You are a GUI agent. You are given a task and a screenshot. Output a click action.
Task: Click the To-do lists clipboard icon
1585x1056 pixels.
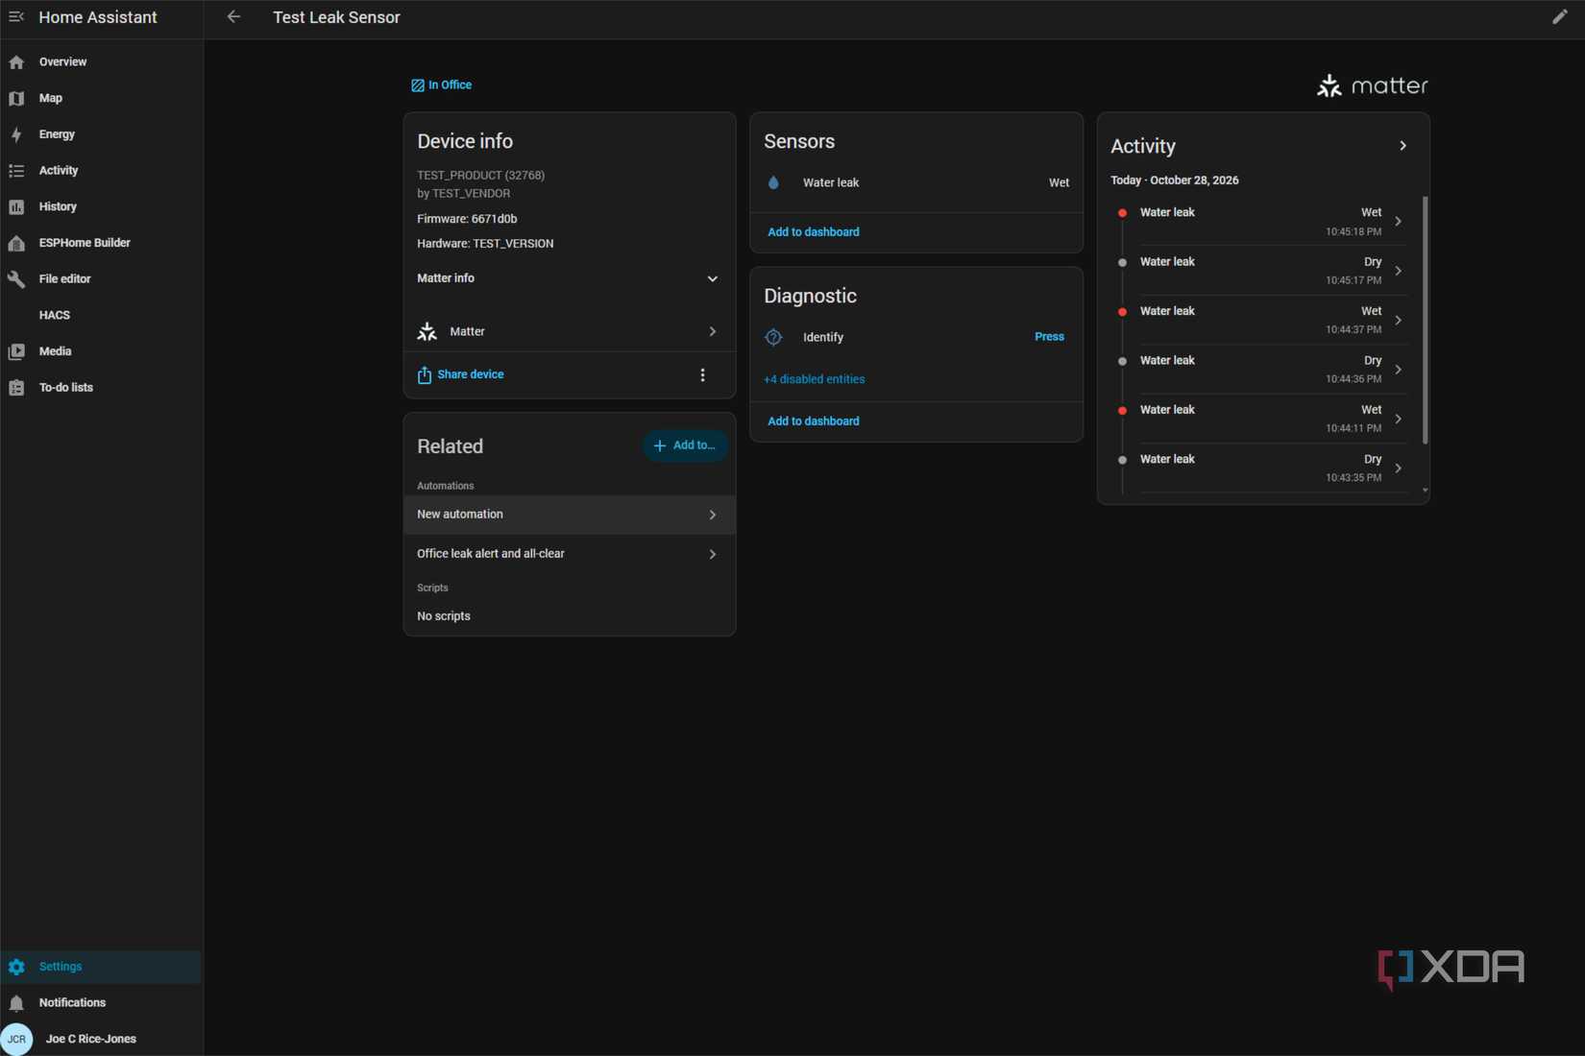[16, 388]
